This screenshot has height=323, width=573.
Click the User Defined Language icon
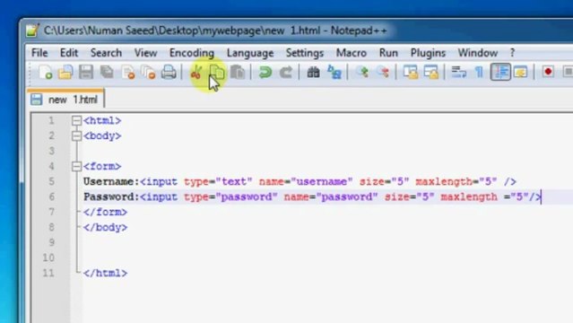pyautogui.click(x=521, y=72)
